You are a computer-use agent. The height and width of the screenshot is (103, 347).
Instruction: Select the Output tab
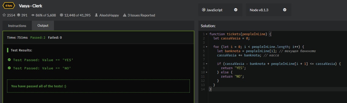[43, 26]
